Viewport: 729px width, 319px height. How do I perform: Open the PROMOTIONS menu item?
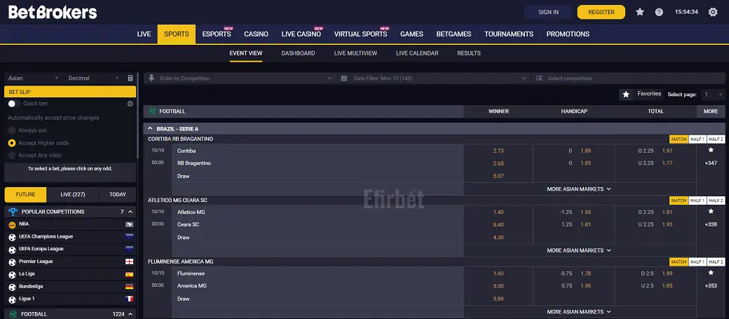click(x=568, y=34)
